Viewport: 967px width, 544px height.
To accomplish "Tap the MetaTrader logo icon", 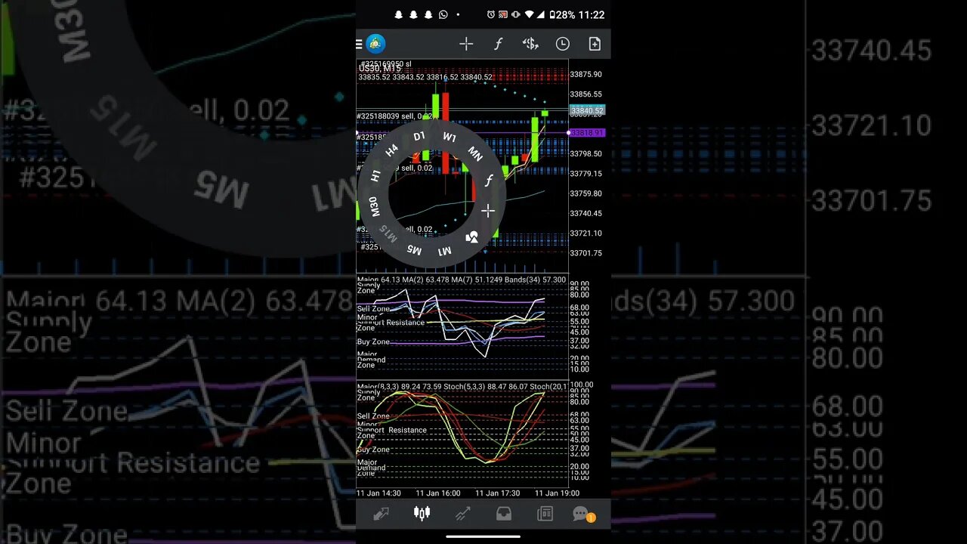I will pyautogui.click(x=375, y=44).
